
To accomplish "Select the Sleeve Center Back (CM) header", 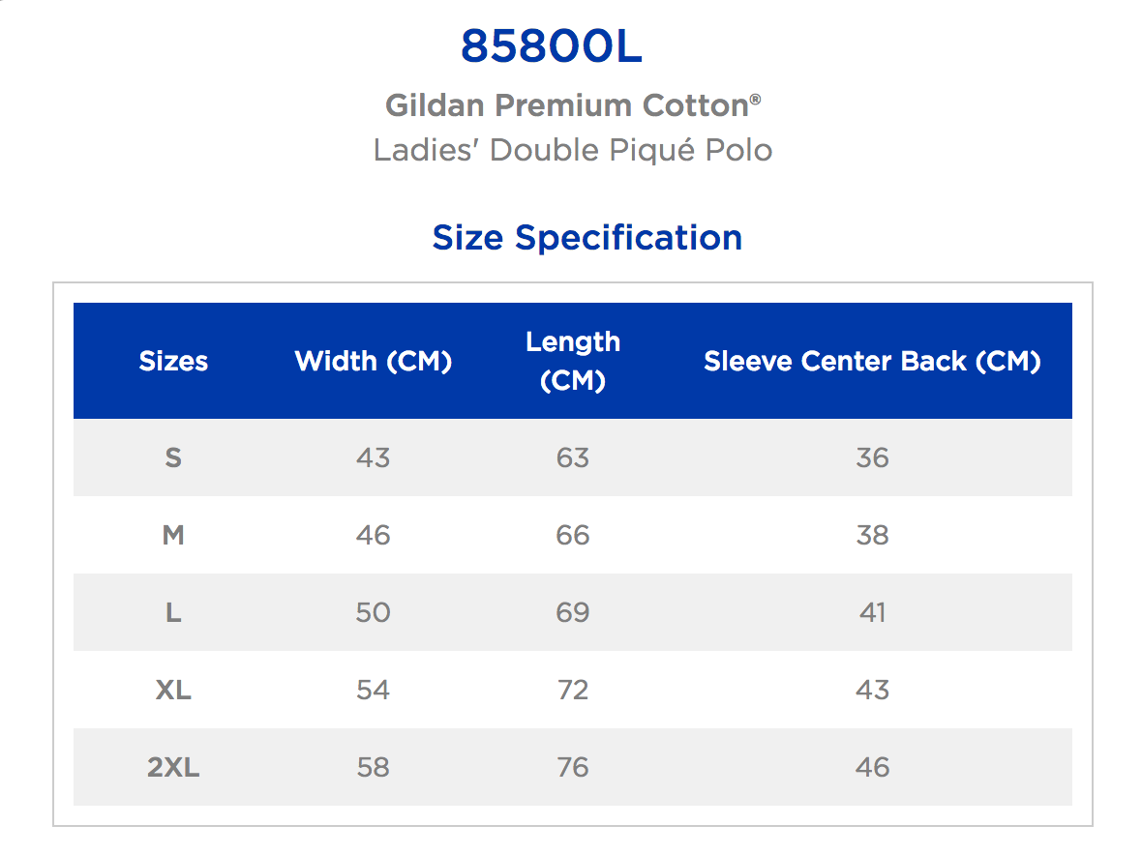I will pyautogui.click(x=872, y=361).
